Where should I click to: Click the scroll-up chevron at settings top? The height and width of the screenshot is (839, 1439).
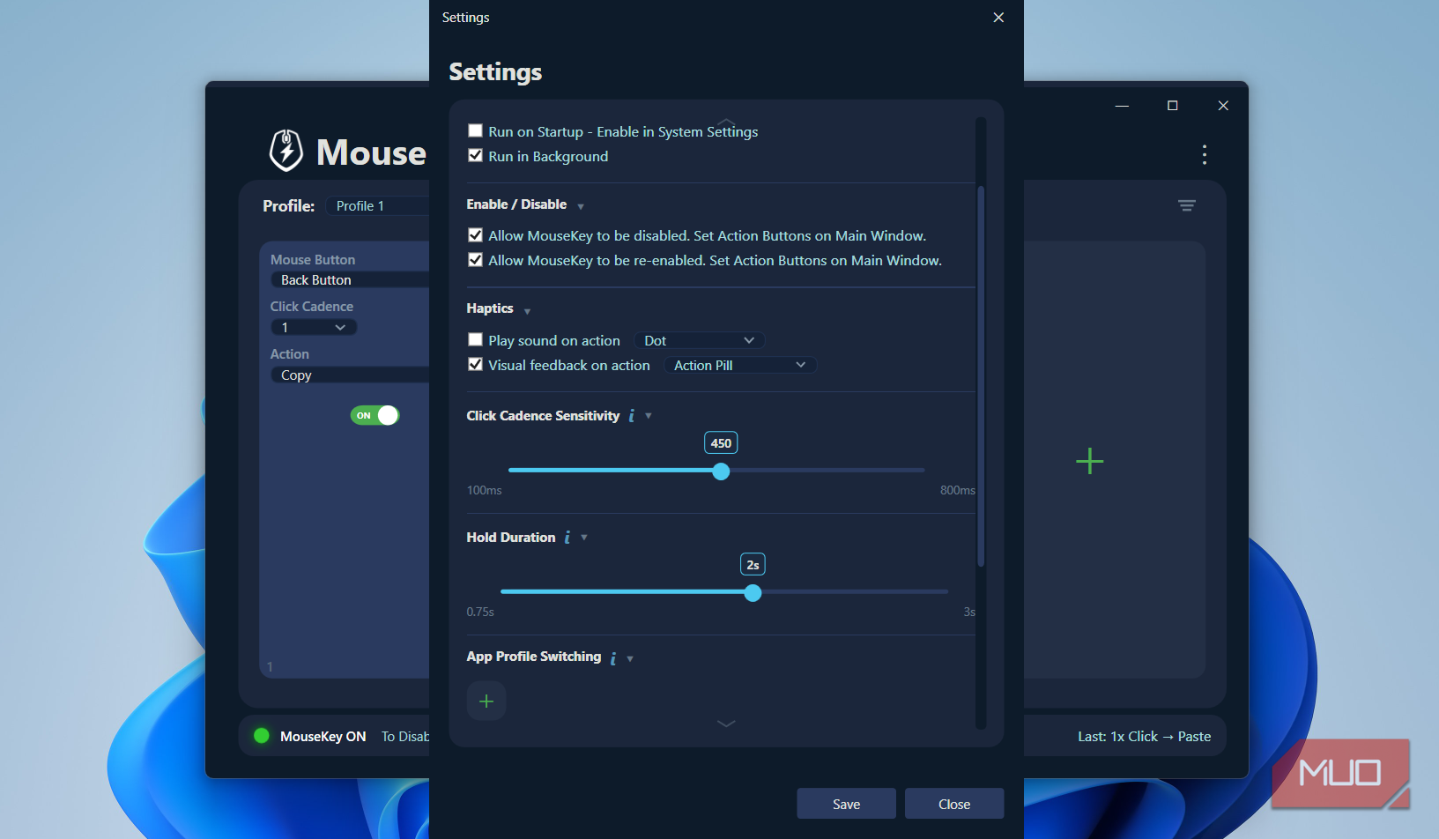726,121
